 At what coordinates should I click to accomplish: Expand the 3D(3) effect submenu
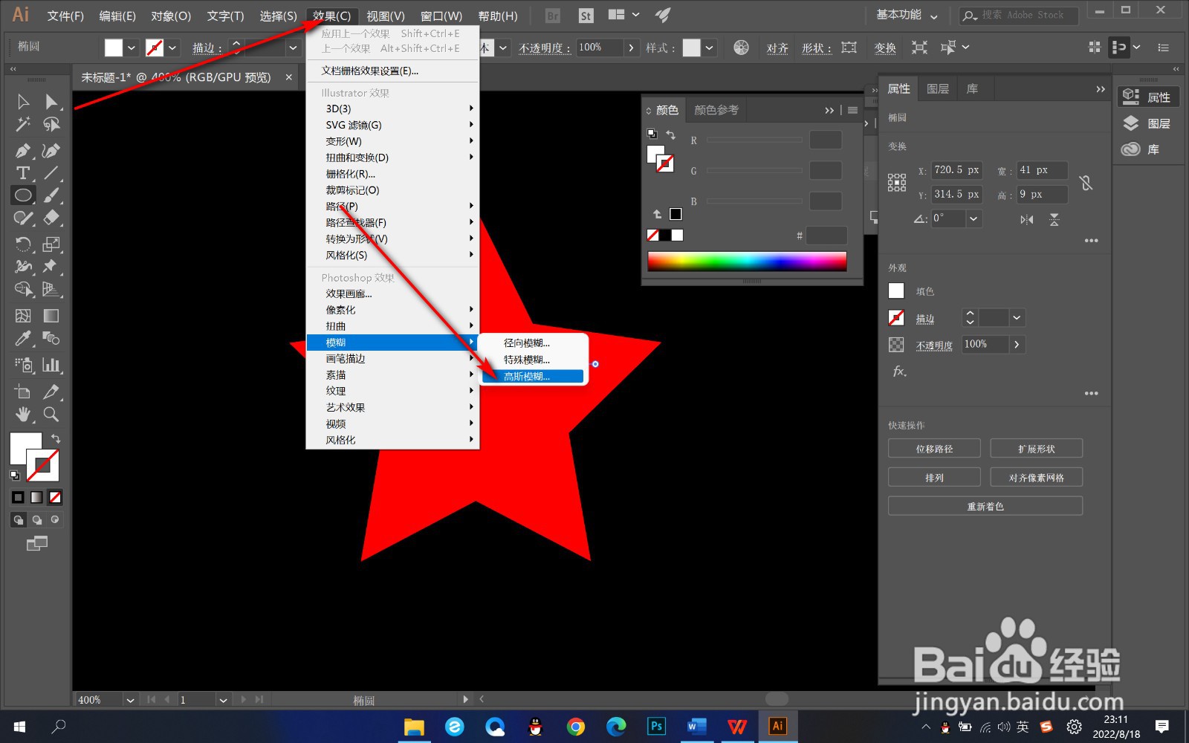pyautogui.click(x=392, y=108)
